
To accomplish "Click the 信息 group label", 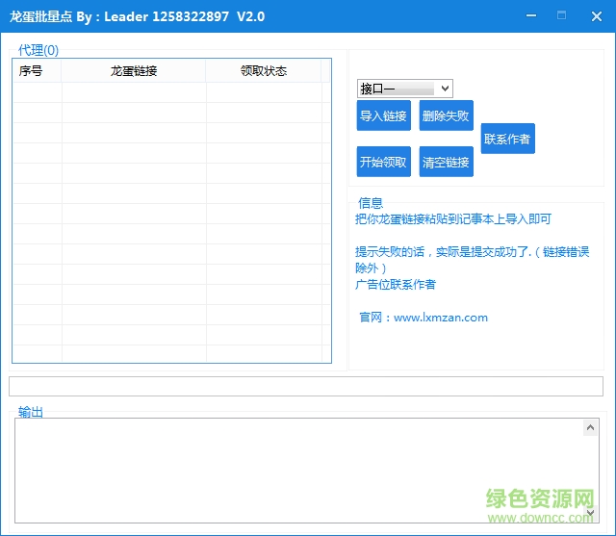I will 370,203.
